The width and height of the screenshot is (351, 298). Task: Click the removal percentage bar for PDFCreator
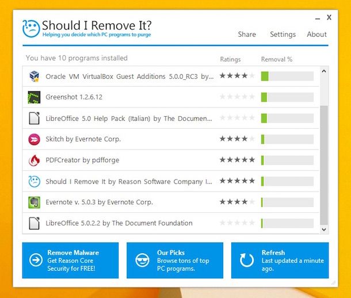click(x=287, y=160)
